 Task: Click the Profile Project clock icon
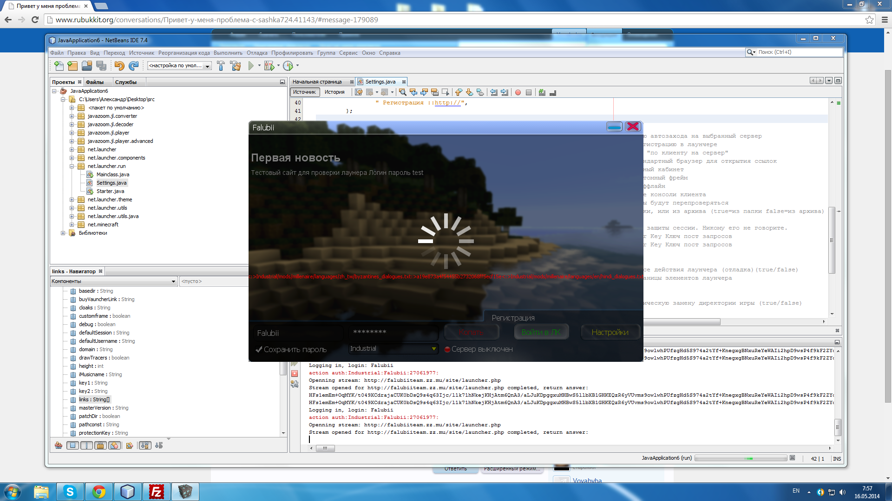tap(288, 66)
